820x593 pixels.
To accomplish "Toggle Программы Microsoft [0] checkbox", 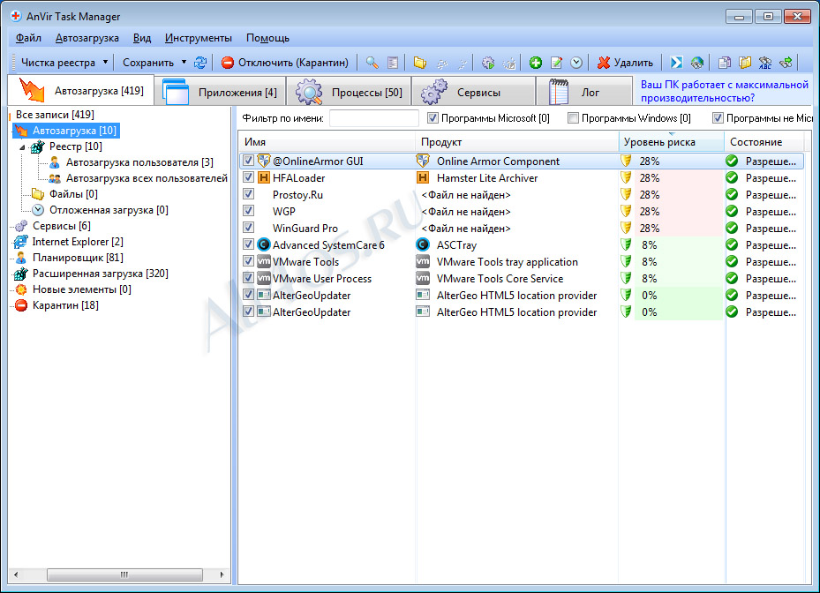I will click(x=433, y=118).
